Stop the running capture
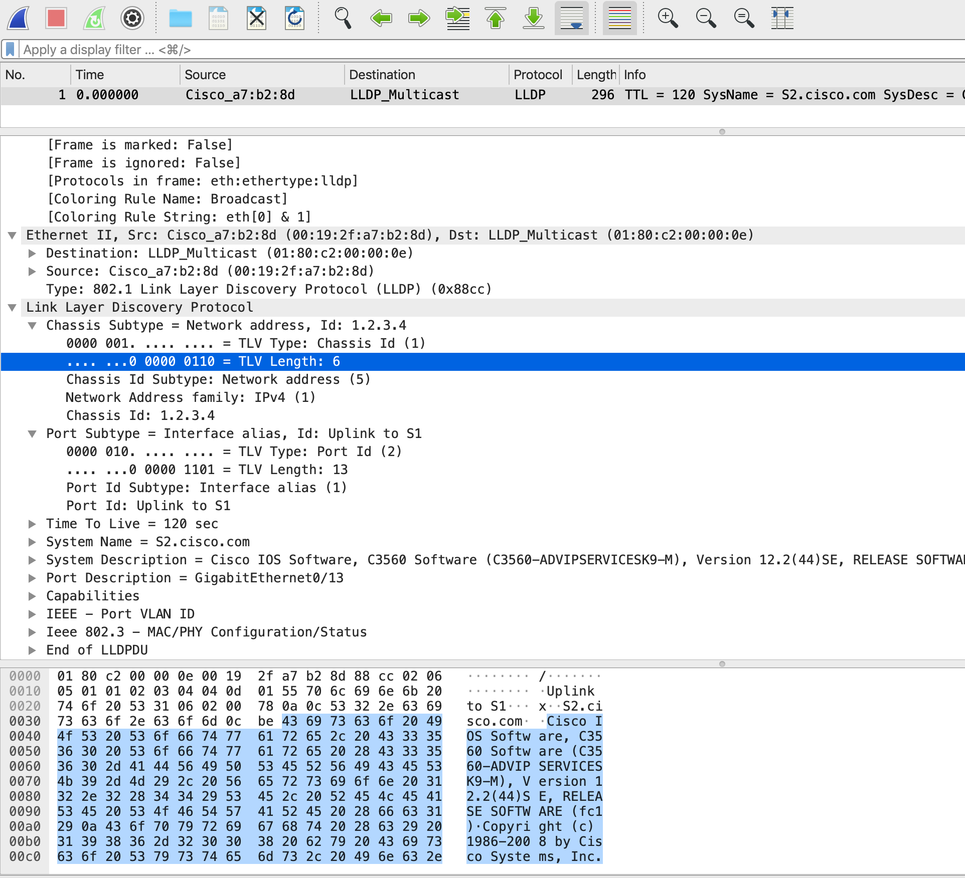 coord(56,19)
